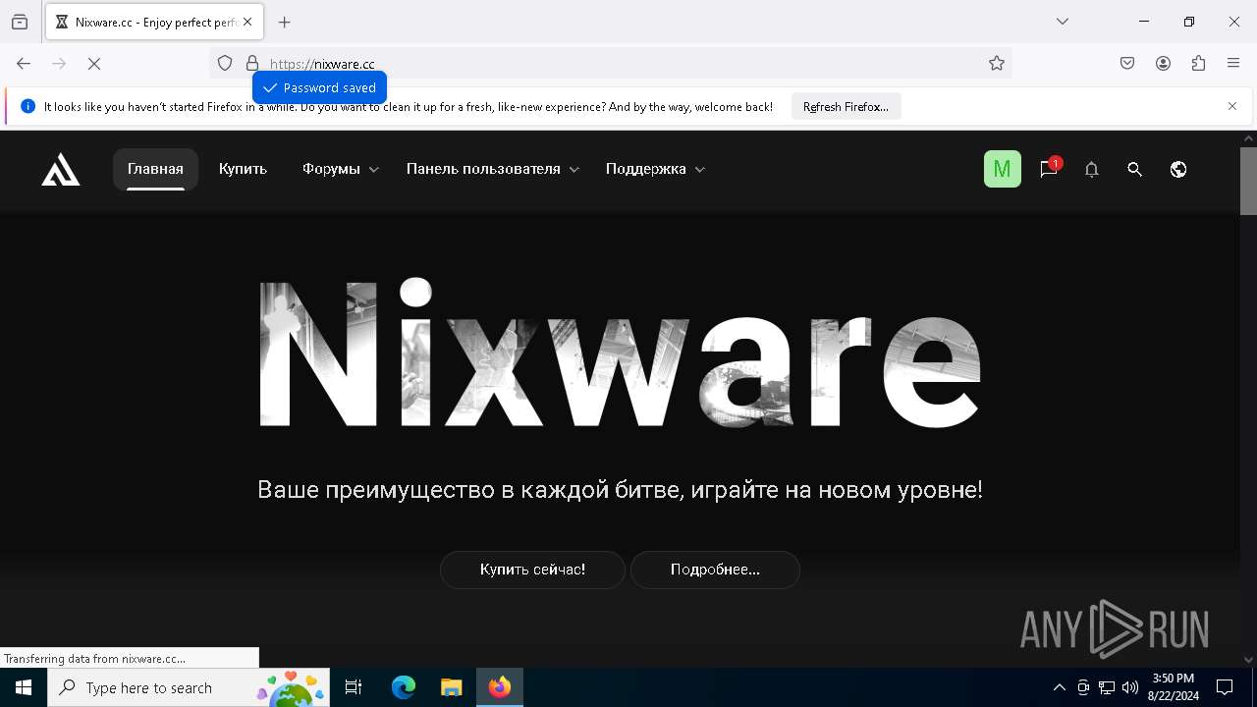1257x707 pixels.
Task: Open File Explorer from taskbar
Action: click(x=451, y=687)
